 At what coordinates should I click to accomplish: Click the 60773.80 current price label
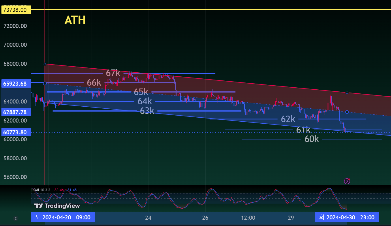click(x=15, y=132)
